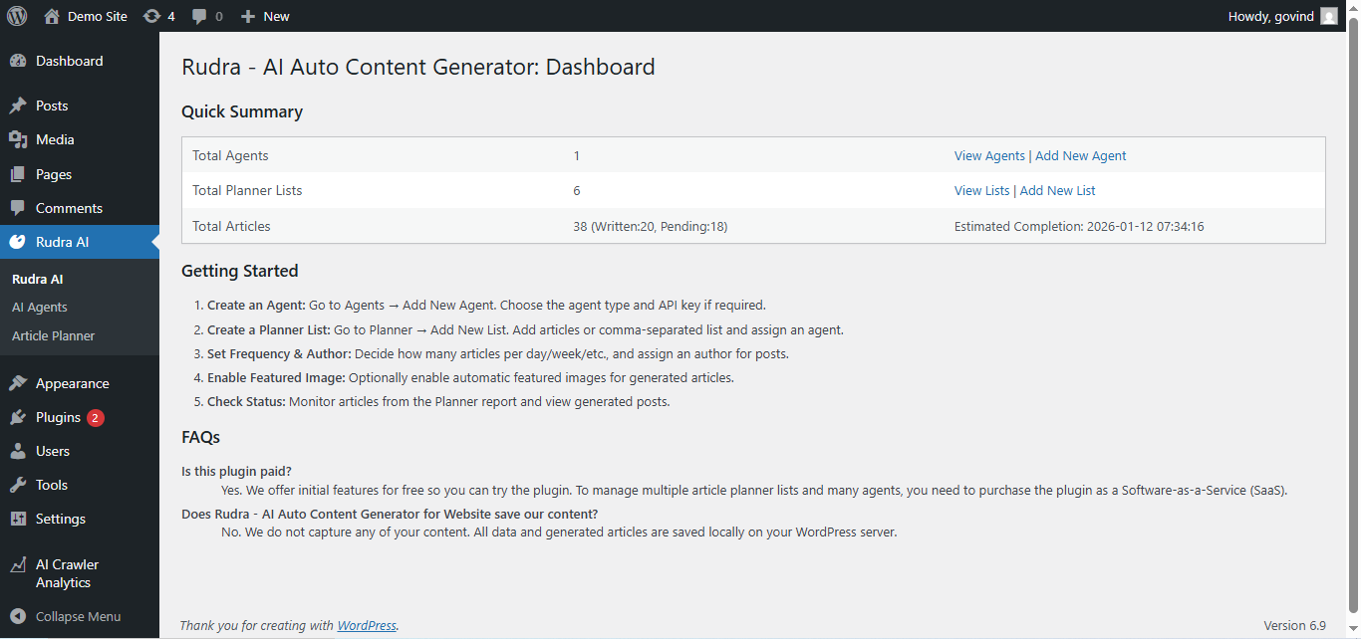
Task: Click the page vertical scrollbar
Action: [x=1353, y=299]
